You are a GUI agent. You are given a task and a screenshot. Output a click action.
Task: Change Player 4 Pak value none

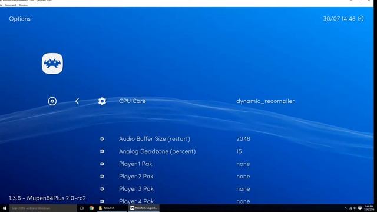point(243,201)
